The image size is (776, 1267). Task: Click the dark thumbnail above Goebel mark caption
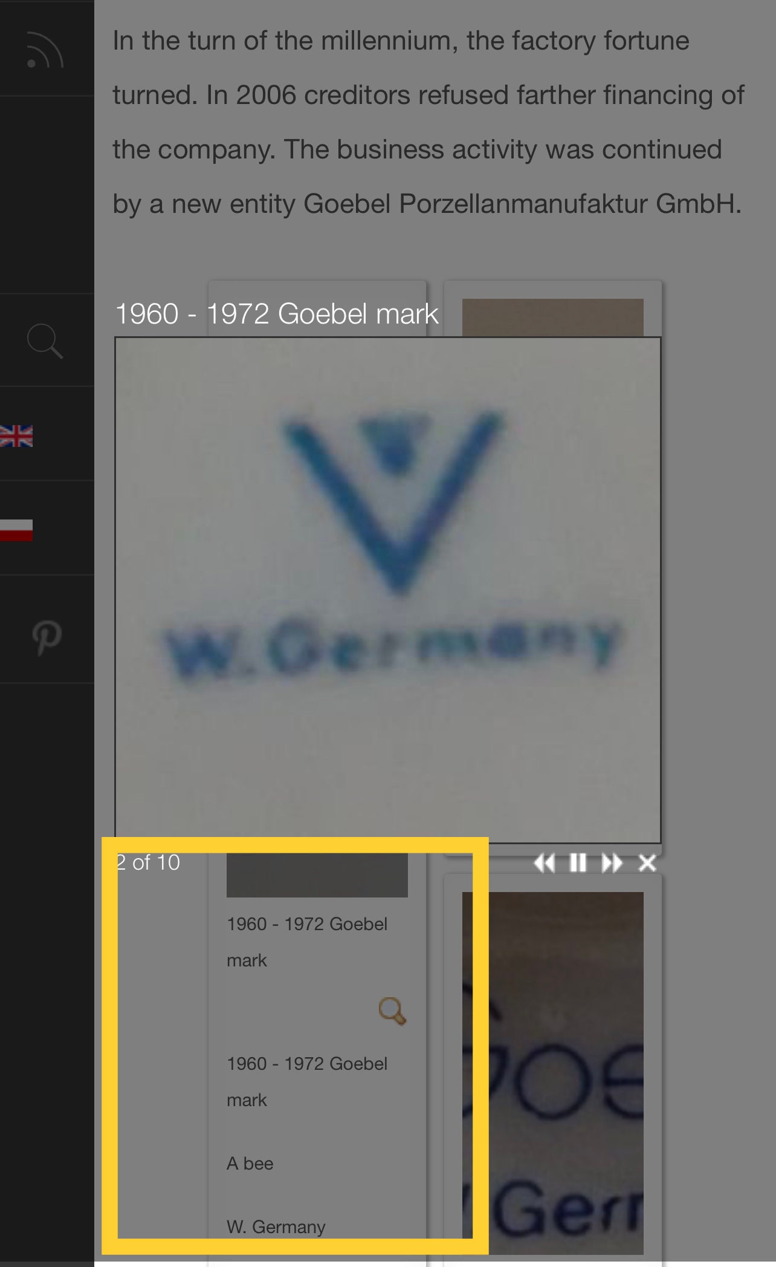tap(317, 875)
